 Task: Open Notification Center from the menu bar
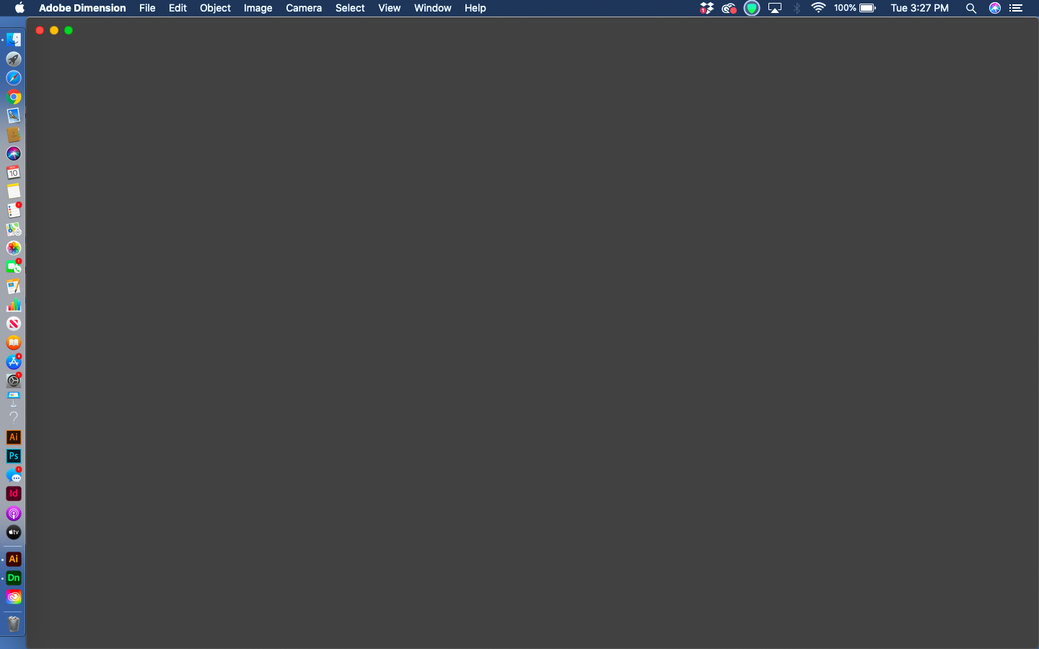tap(1017, 8)
